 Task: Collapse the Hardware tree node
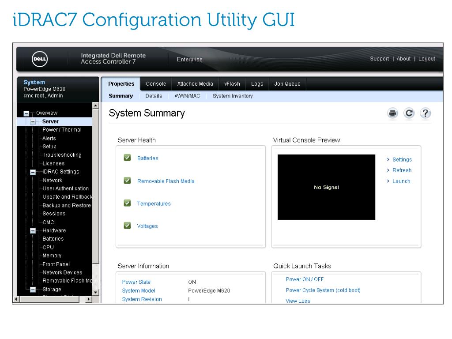tap(33, 231)
